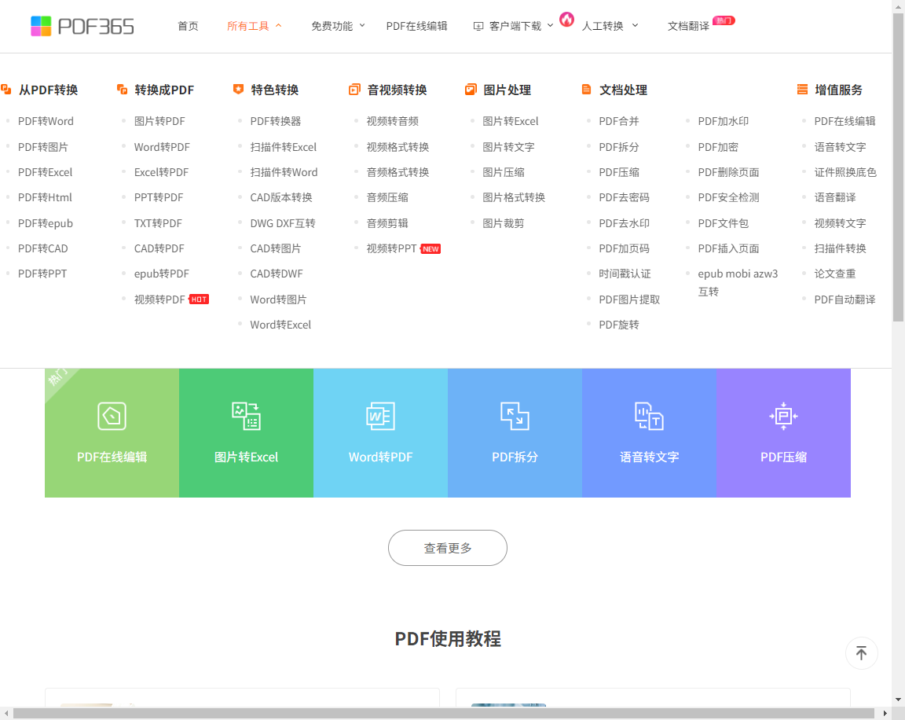Click the 热门 badge on 文档翻译
This screenshot has width=905, height=720.
724,20
